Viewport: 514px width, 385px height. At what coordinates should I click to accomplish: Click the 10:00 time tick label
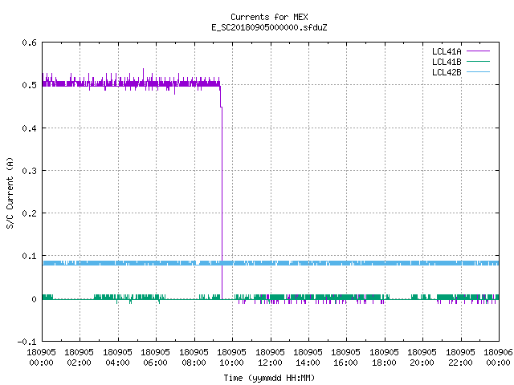click(231, 363)
